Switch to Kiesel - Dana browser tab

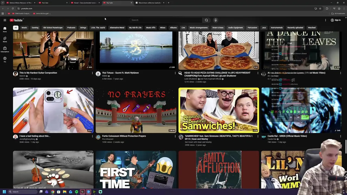tap(85, 3)
